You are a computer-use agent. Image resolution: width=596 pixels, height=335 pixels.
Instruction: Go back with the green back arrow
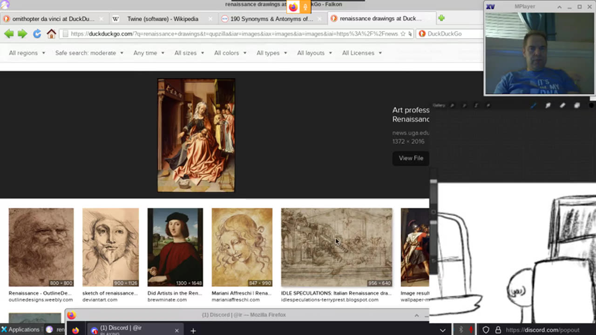9,33
